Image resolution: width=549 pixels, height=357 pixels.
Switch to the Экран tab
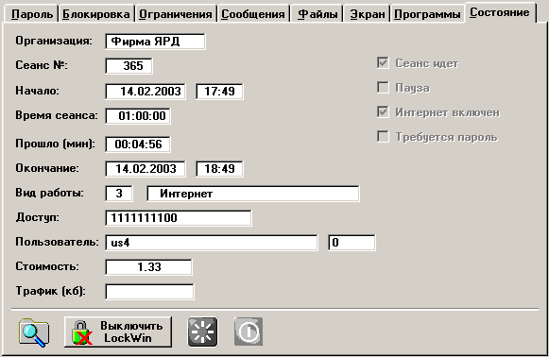368,14
